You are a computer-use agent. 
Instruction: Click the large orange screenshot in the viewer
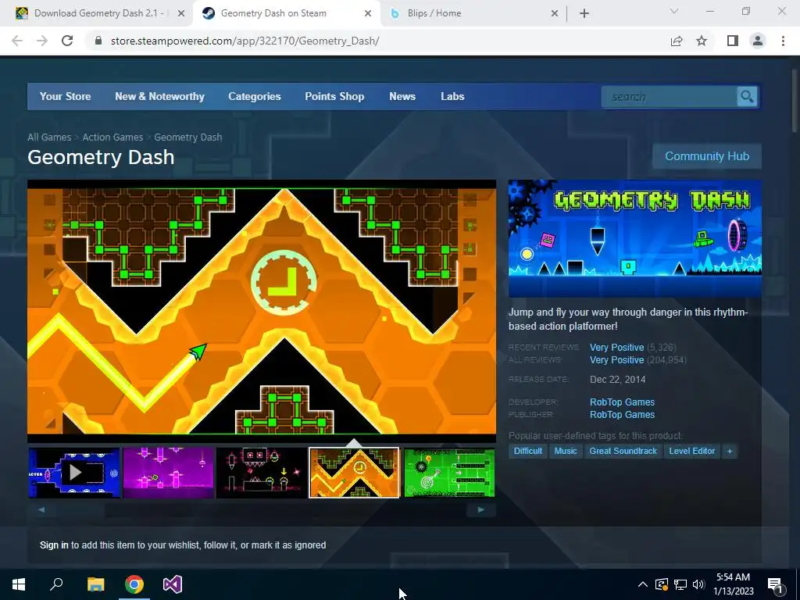262,311
